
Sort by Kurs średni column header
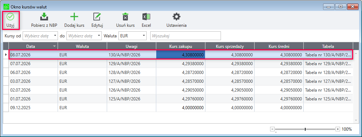click(279, 46)
